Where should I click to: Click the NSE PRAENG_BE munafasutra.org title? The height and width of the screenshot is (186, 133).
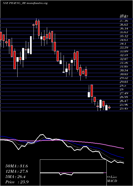click(25, 3)
